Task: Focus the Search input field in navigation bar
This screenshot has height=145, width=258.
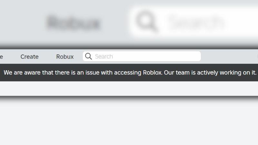Action: point(142,56)
